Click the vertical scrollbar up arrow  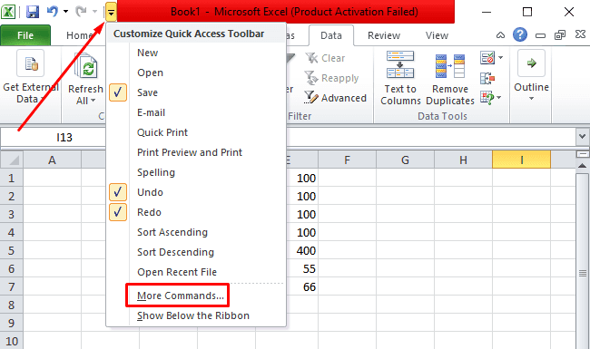coord(582,165)
